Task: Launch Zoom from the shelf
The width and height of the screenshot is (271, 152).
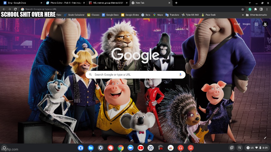Action: pos(131,148)
